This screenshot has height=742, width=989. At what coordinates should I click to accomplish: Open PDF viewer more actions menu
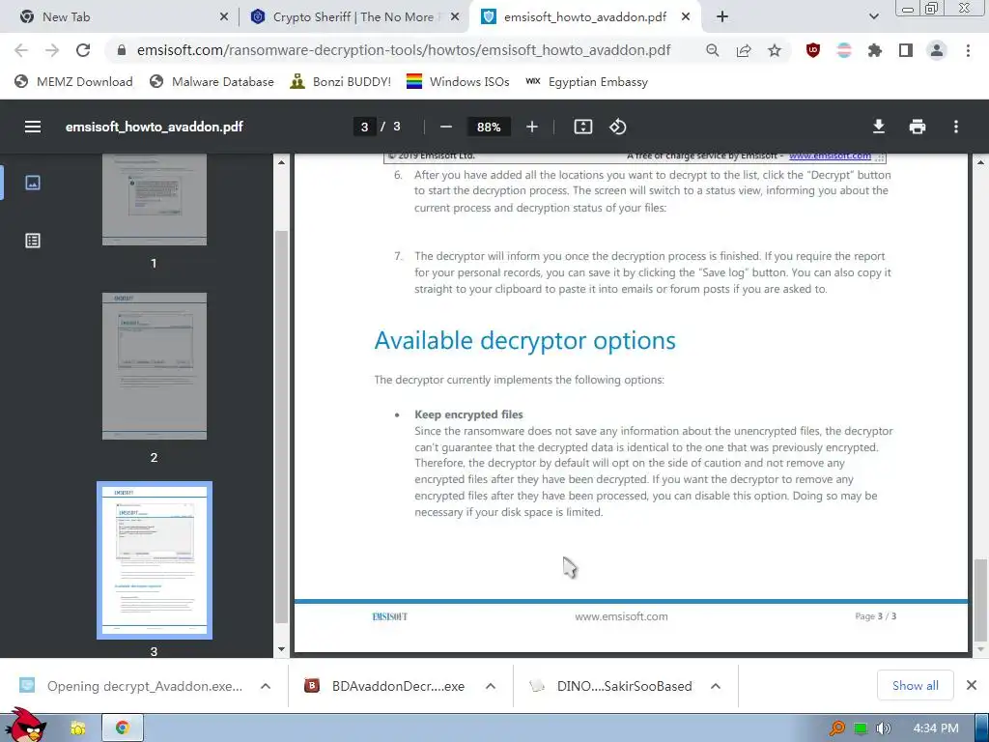(x=956, y=127)
